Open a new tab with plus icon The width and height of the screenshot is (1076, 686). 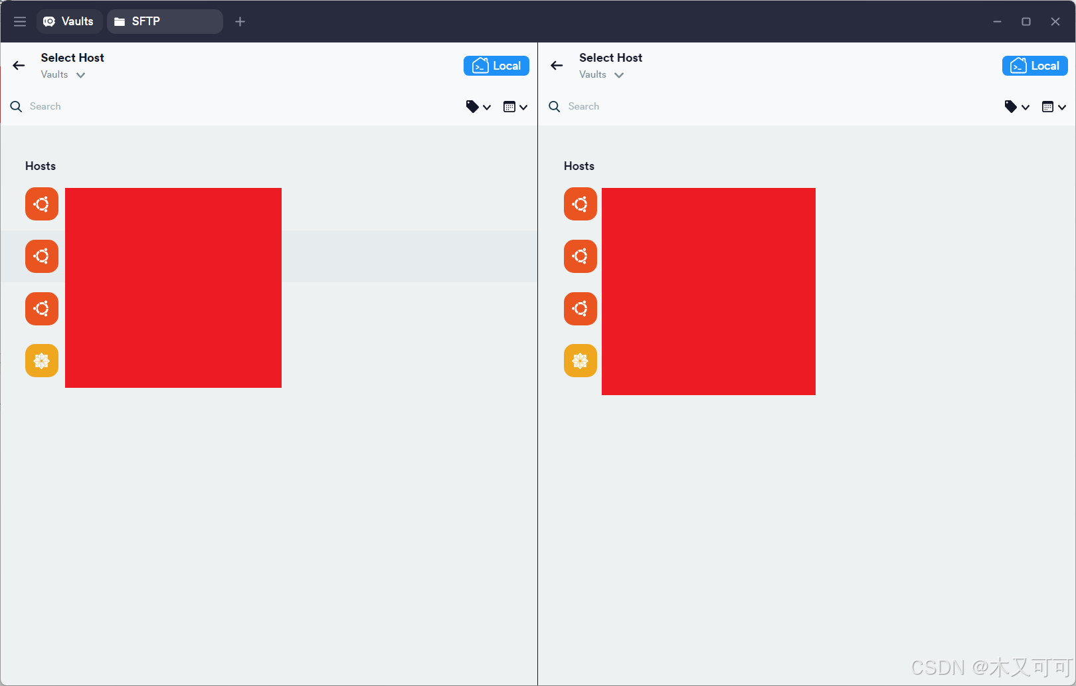click(240, 22)
